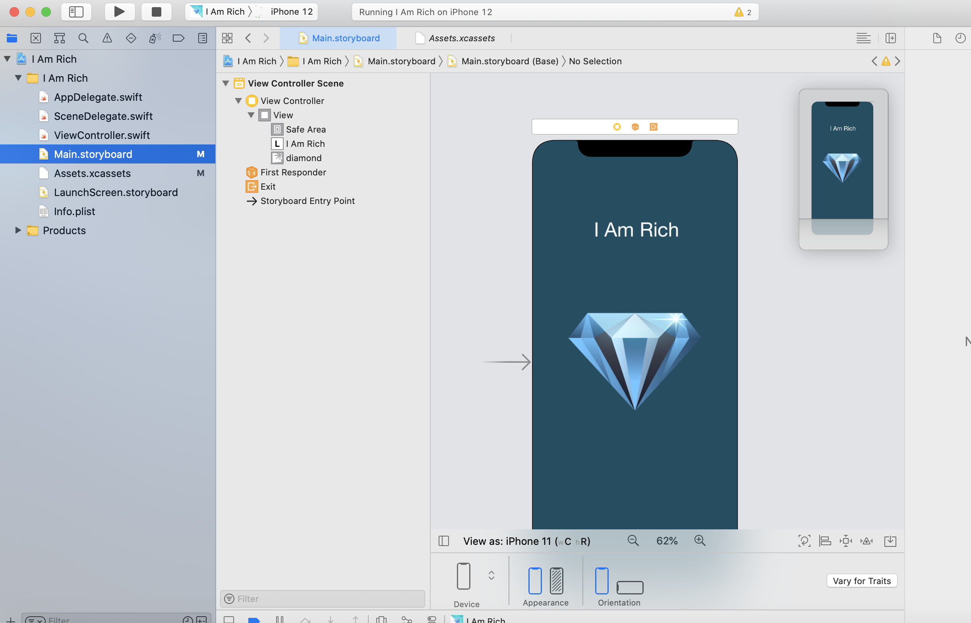This screenshot has height=623, width=971.
Task: Open the Find navigator magnifier icon
Action: click(83, 38)
